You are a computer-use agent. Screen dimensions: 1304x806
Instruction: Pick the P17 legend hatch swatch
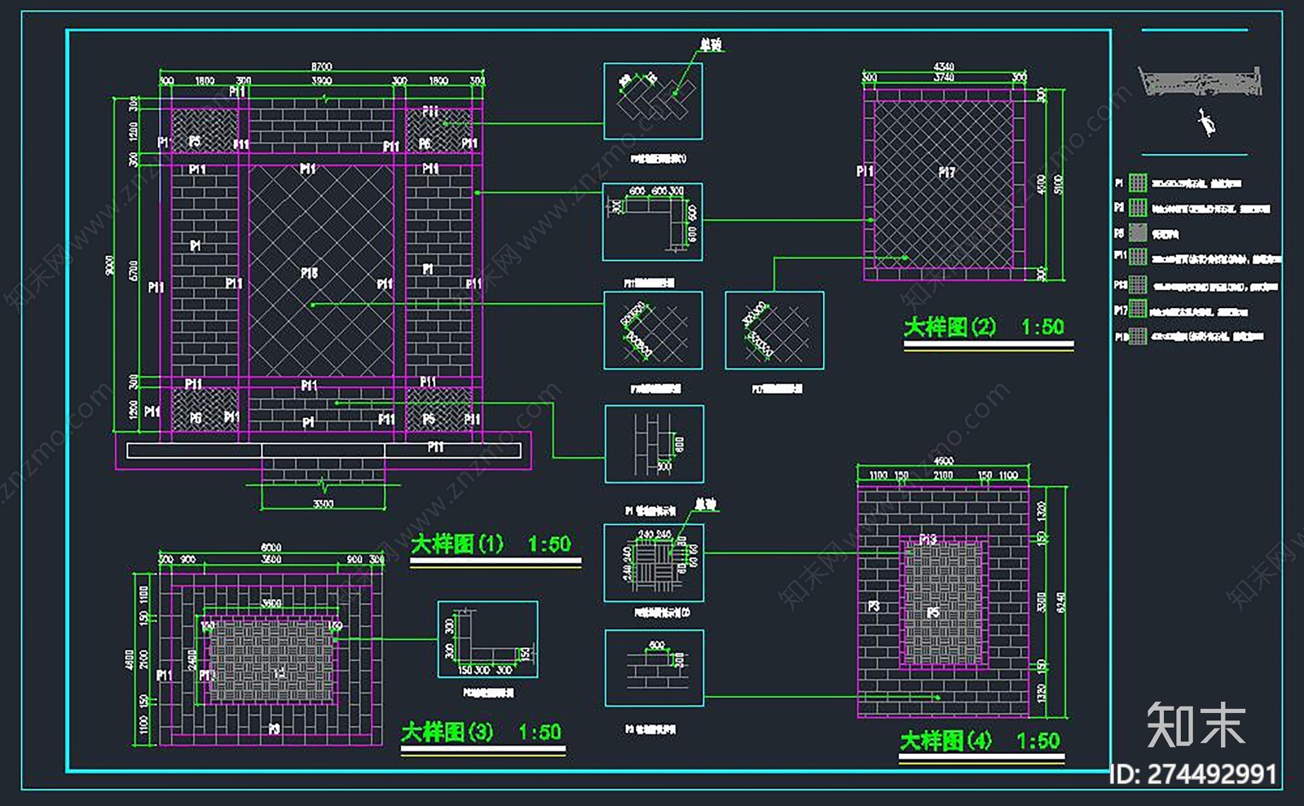(x=1138, y=310)
